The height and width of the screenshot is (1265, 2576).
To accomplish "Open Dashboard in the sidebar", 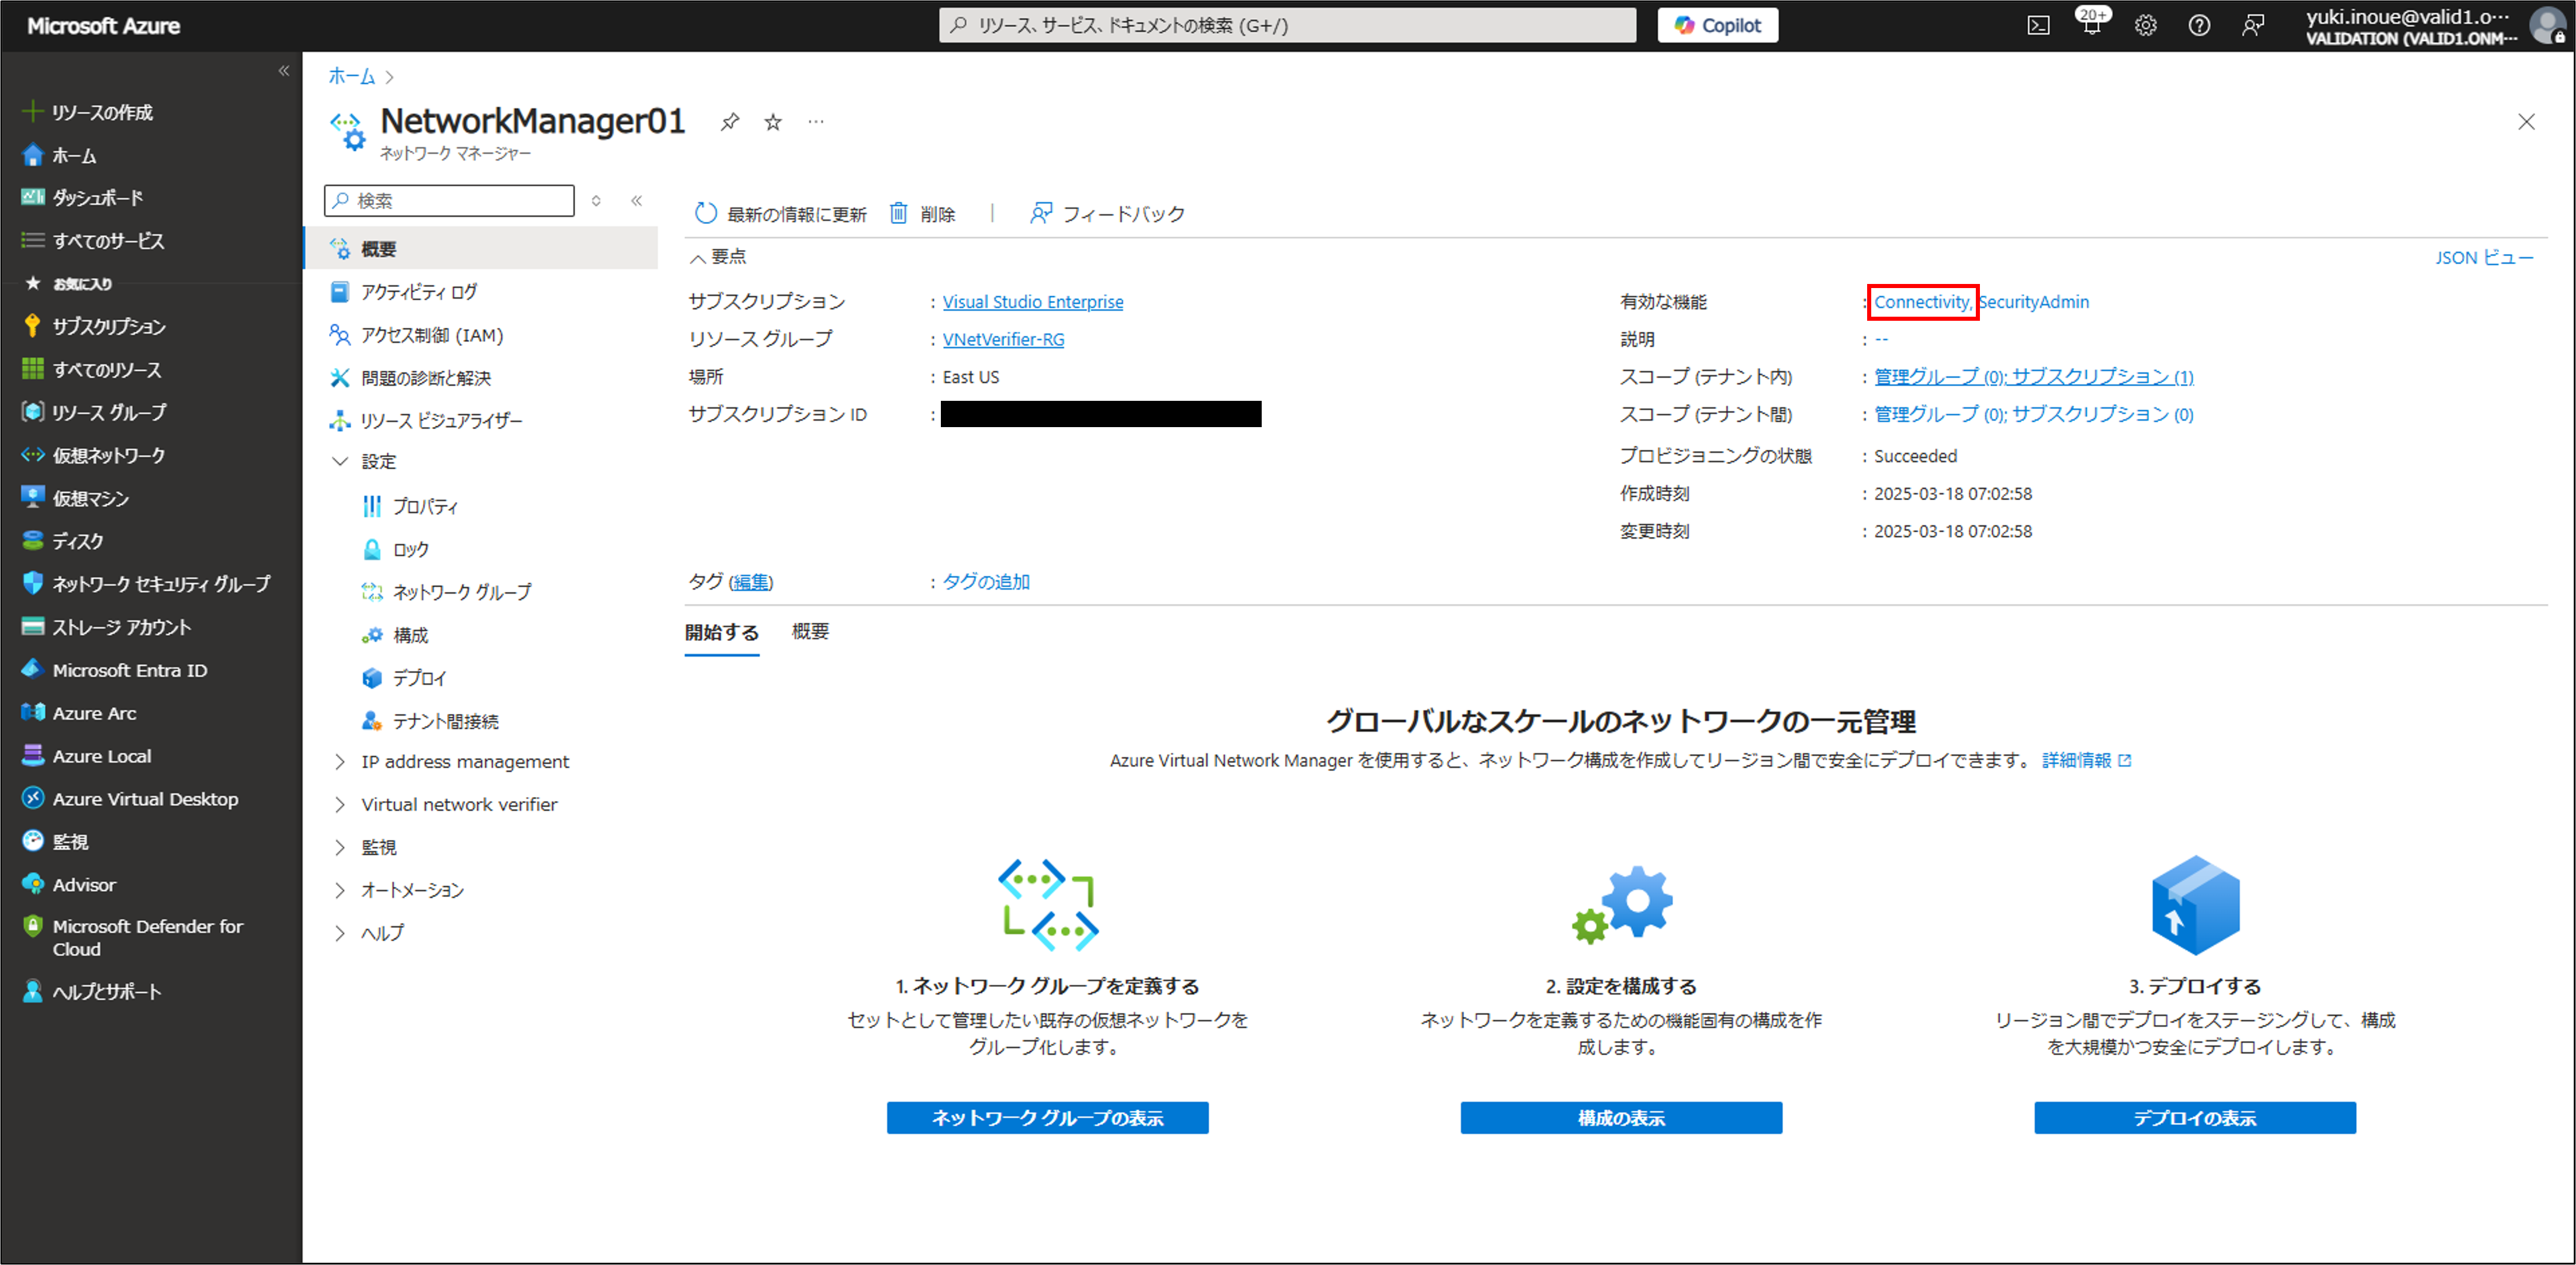I will (x=83, y=198).
